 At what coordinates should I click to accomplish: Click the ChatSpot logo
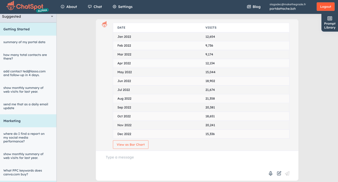click(x=27, y=6)
